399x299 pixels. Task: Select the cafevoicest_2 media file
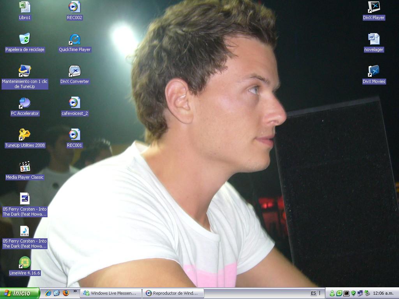(x=74, y=103)
